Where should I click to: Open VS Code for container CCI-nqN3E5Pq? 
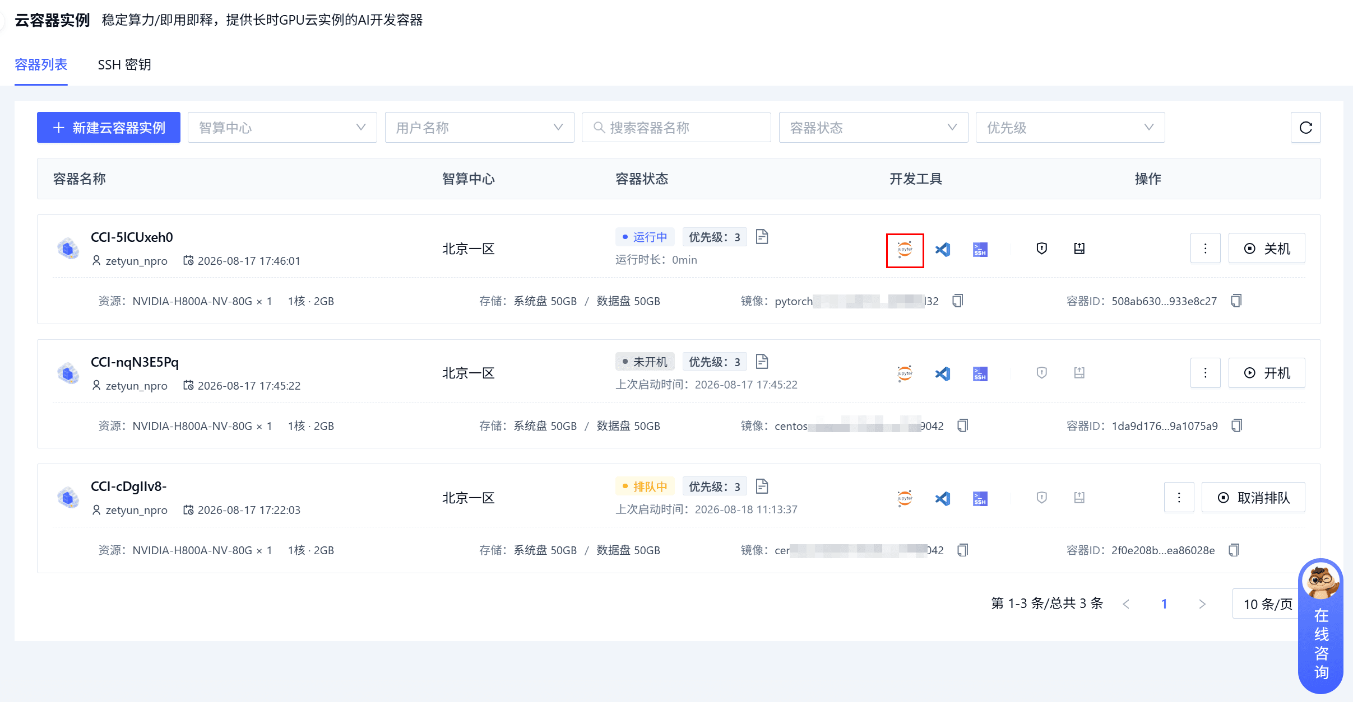[943, 373]
